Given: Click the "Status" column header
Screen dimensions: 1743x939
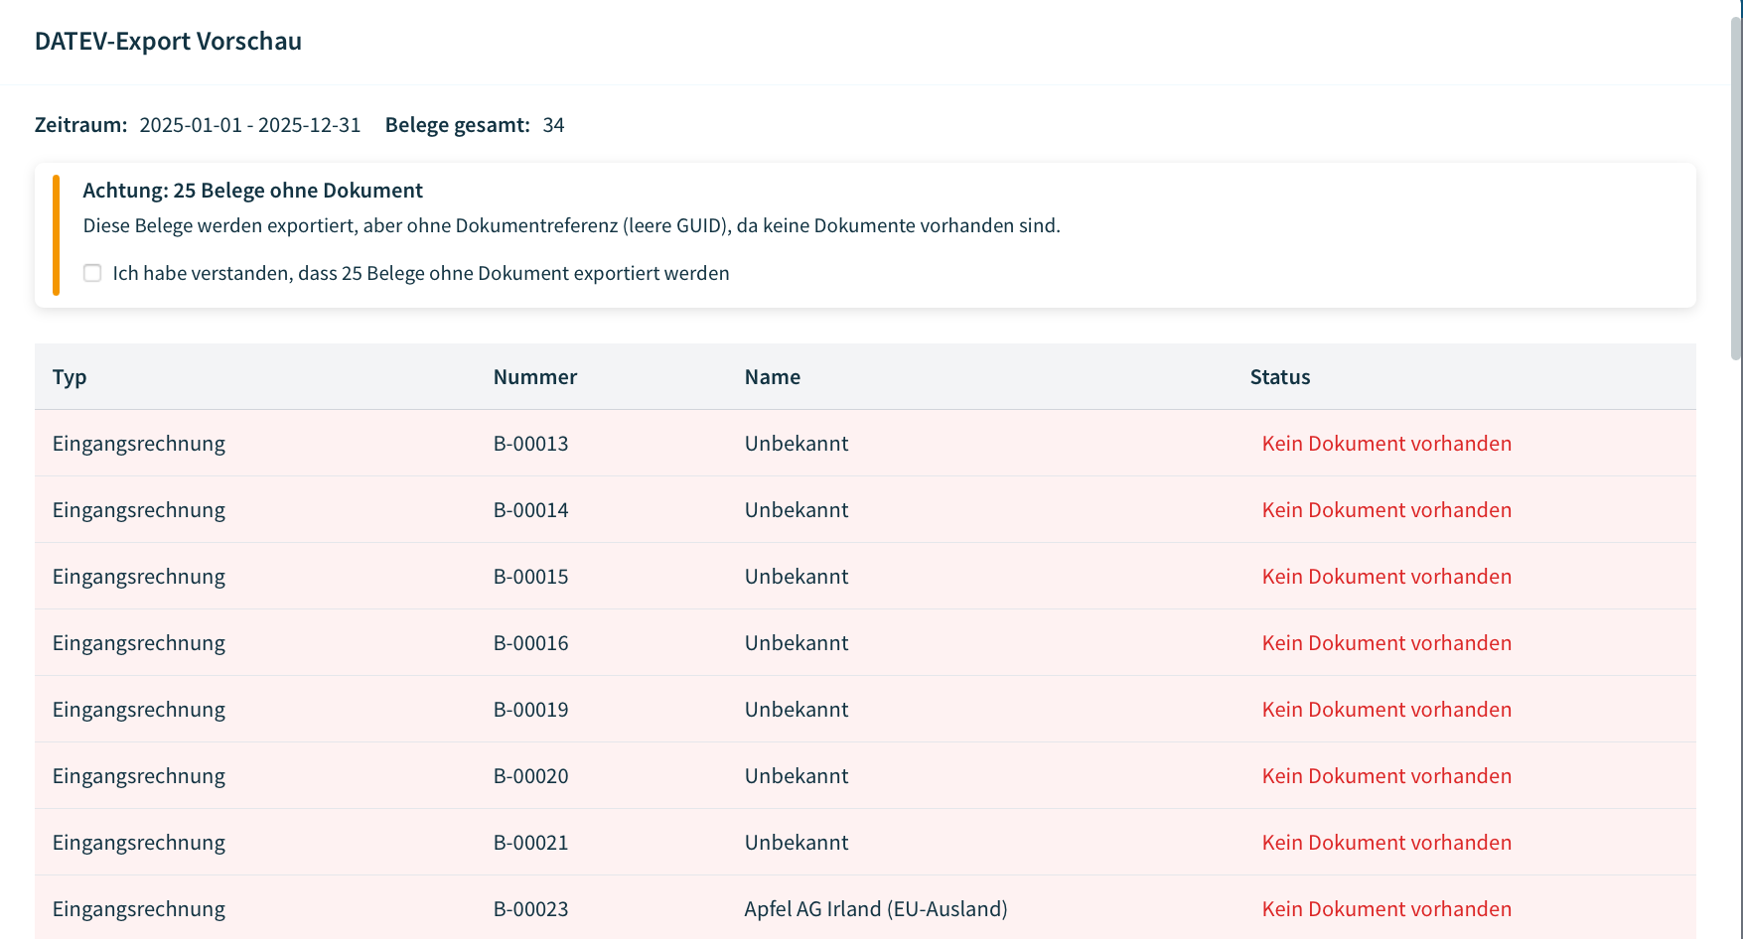Looking at the screenshot, I should (1280, 377).
